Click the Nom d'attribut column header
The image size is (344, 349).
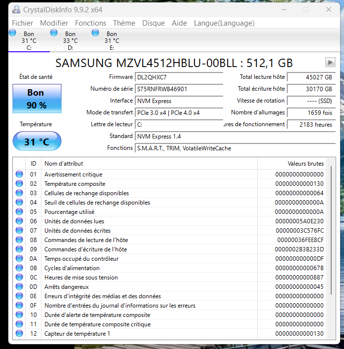(149, 164)
